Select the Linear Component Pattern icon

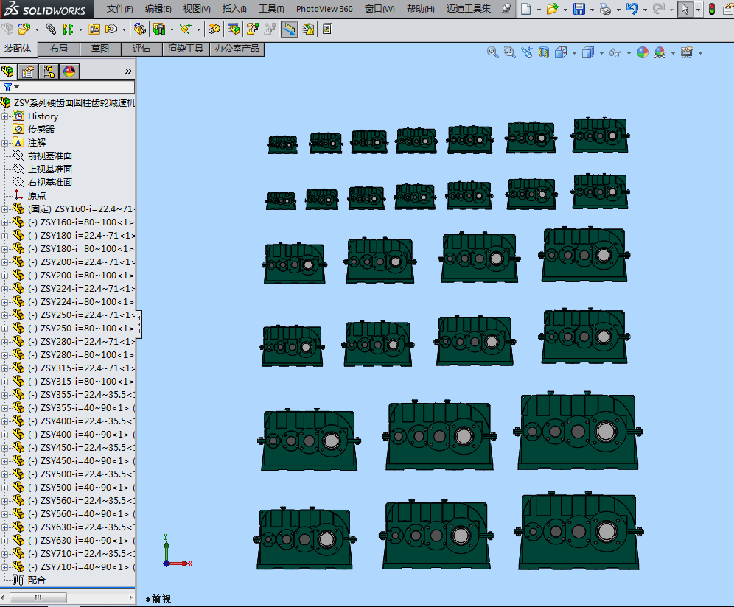tap(68, 29)
